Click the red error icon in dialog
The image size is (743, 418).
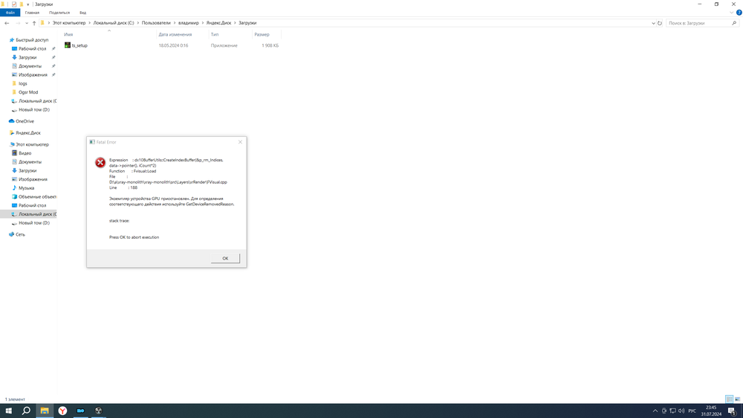(100, 163)
